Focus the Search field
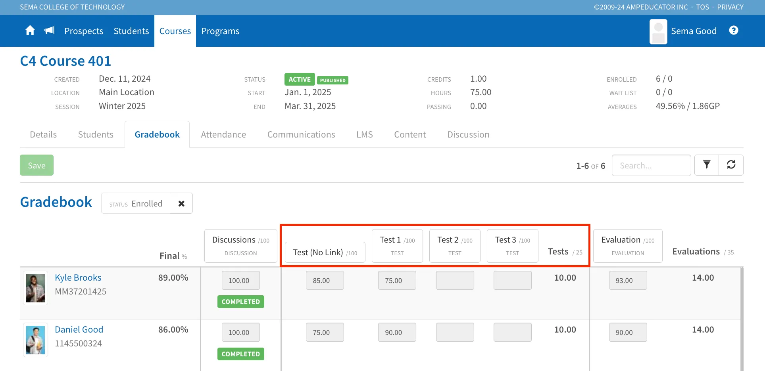 (x=651, y=165)
